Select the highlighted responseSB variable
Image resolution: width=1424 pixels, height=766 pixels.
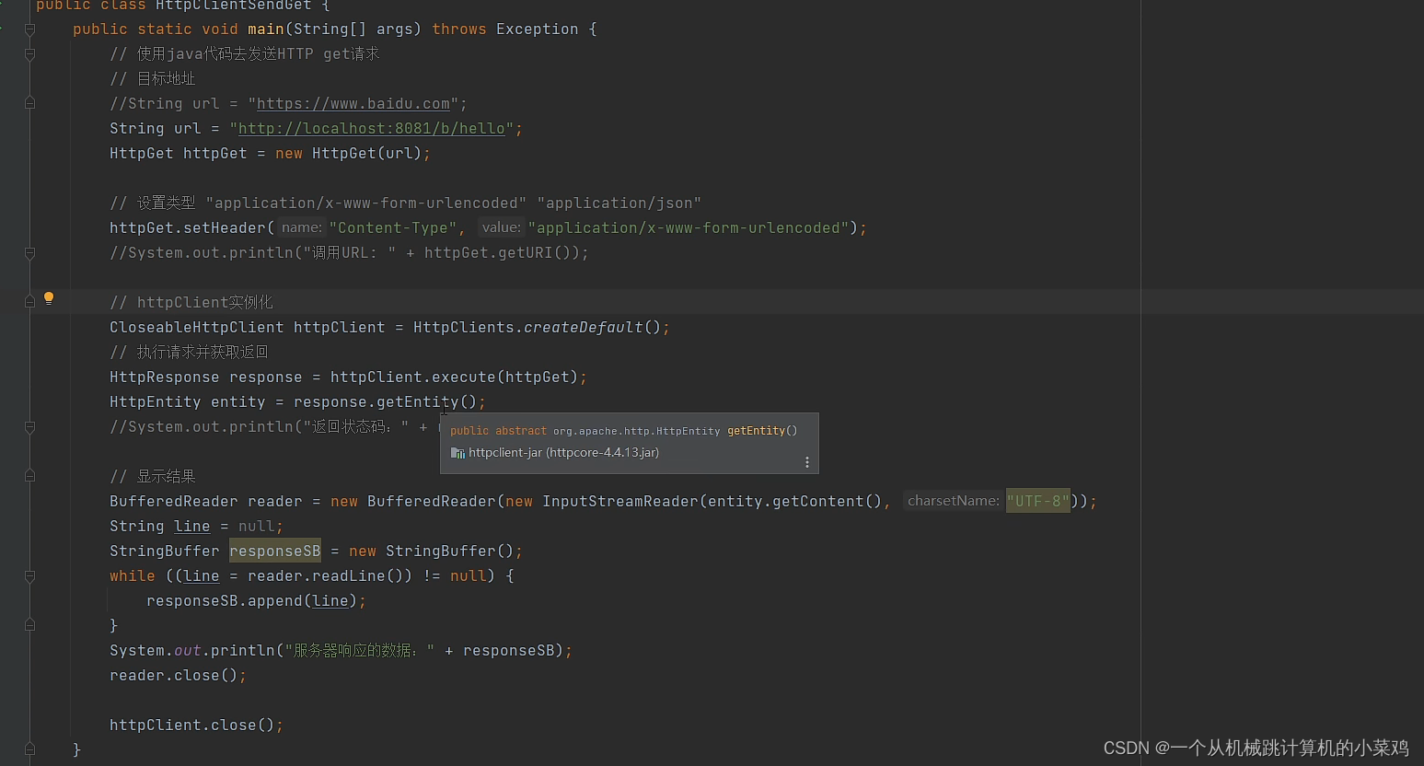(x=274, y=551)
